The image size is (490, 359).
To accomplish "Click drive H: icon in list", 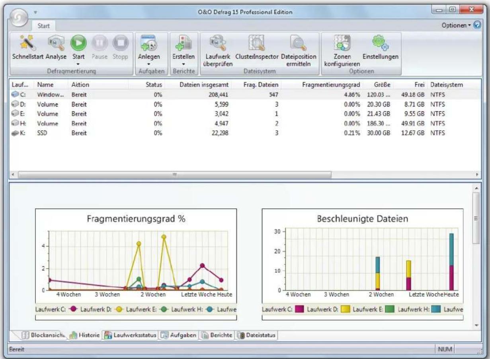I will click(x=16, y=124).
